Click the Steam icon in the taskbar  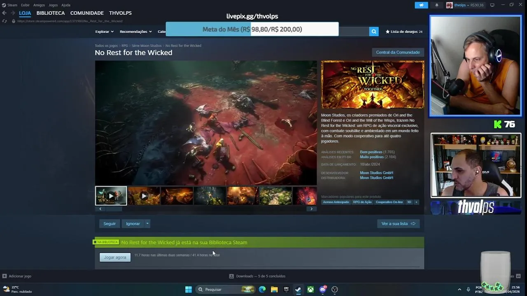[298, 289]
